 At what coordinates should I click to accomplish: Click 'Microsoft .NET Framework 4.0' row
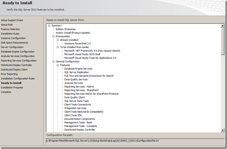(92, 51)
